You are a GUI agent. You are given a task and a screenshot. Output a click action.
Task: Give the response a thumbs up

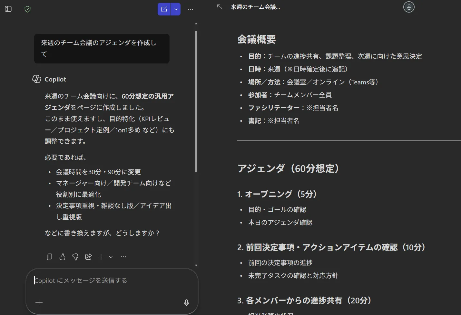[62, 257]
